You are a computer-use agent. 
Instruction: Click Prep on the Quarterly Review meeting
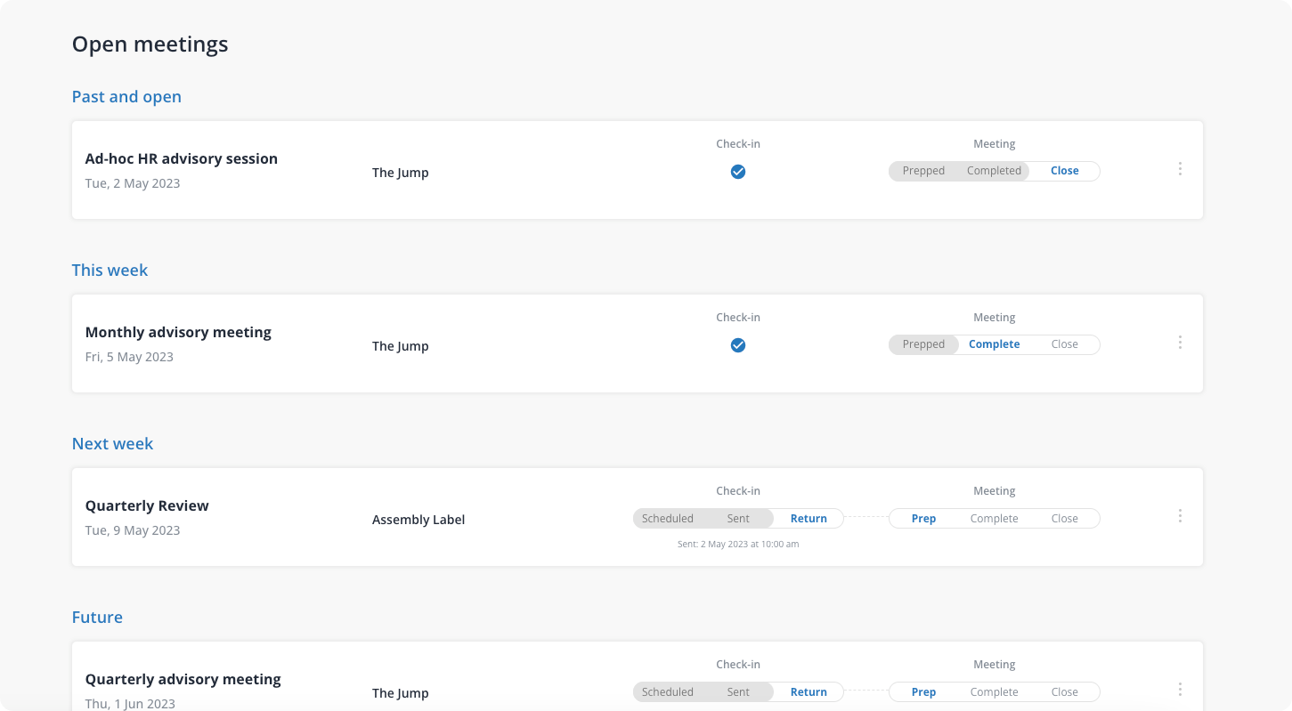(x=923, y=518)
